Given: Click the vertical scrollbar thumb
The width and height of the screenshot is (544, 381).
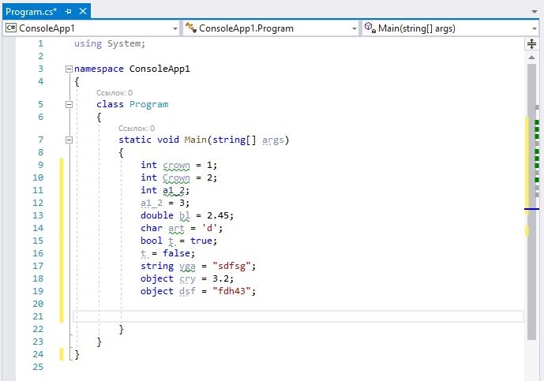Looking at the screenshot, I should (531, 201).
